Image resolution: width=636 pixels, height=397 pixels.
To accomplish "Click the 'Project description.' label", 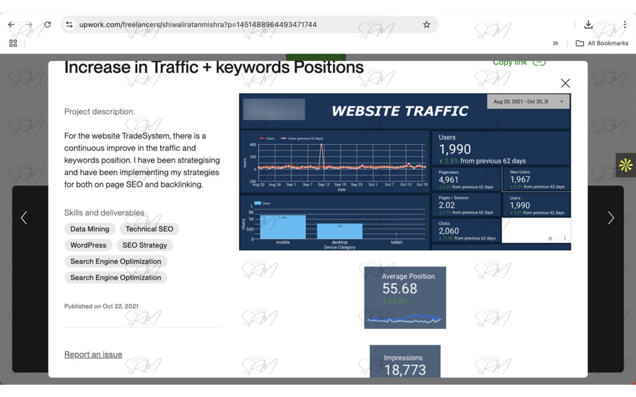I will [x=99, y=112].
